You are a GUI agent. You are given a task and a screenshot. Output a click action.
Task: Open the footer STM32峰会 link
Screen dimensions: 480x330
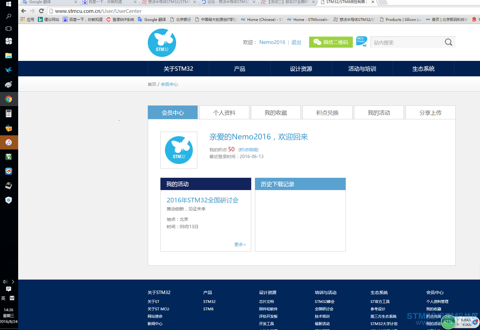coord(325,302)
